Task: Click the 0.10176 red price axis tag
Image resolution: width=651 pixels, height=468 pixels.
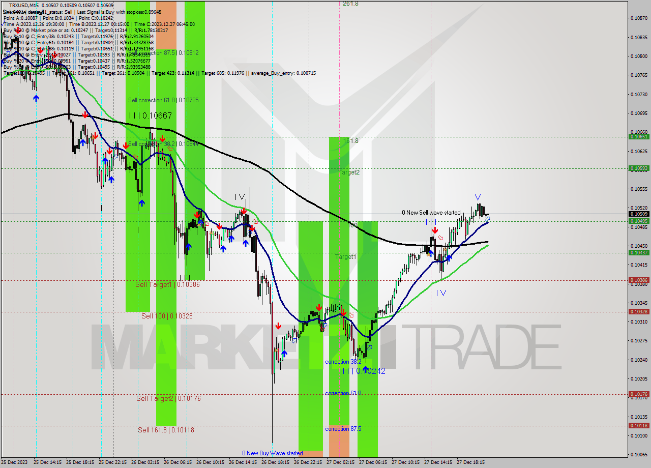Action: (639, 394)
